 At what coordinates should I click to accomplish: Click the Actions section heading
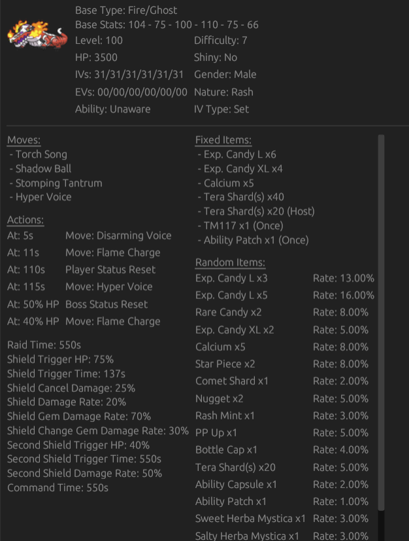pyautogui.click(x=25, y=220)
